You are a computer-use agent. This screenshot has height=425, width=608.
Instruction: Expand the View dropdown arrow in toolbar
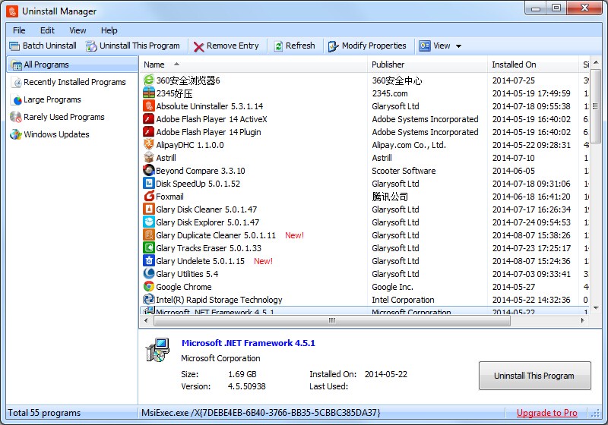coord(458,46)
